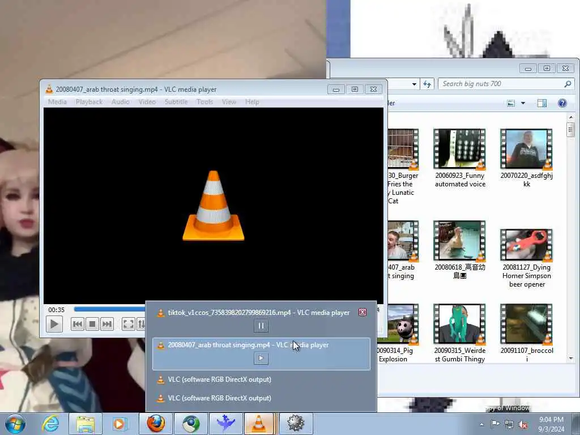Open Action Center flag icon
The height and width of the screenshot is (435, 580).
click(x=495, y=424)
